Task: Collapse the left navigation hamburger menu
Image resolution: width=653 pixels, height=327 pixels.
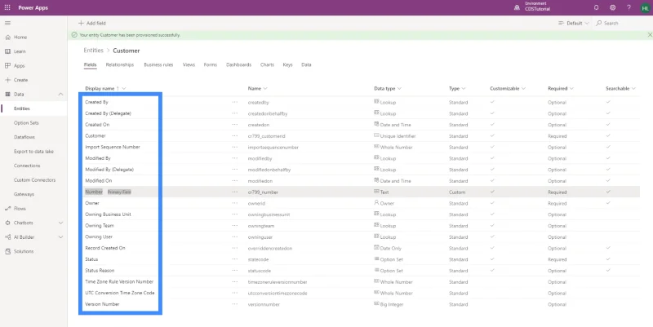Action: pos(7,23)
